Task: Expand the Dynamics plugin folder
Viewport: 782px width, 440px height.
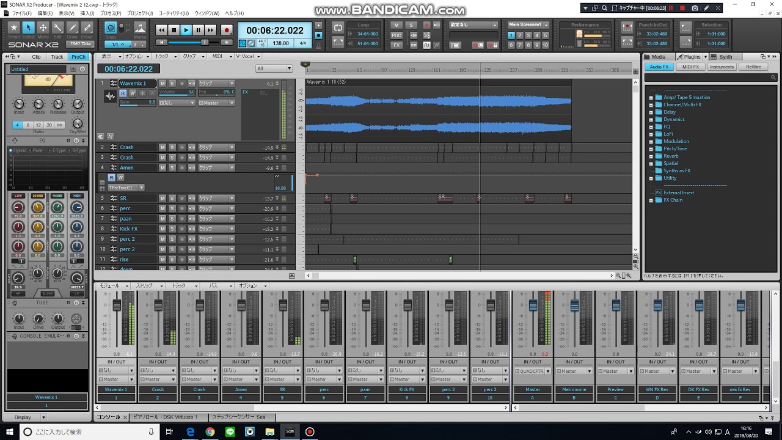Action: (x=651, y=119)
